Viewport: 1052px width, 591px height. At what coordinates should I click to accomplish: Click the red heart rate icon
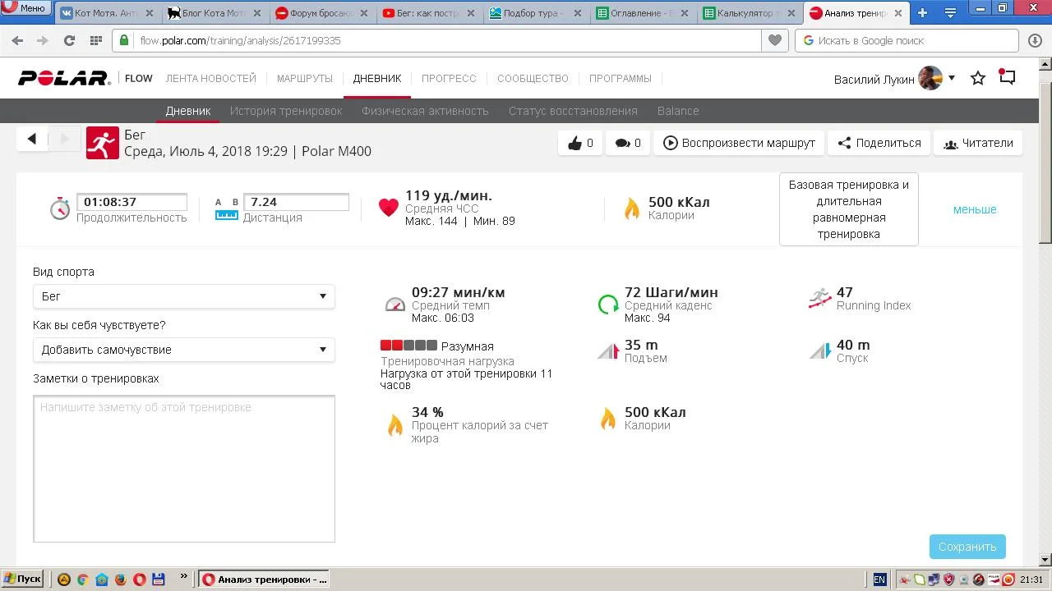[389, 208]
